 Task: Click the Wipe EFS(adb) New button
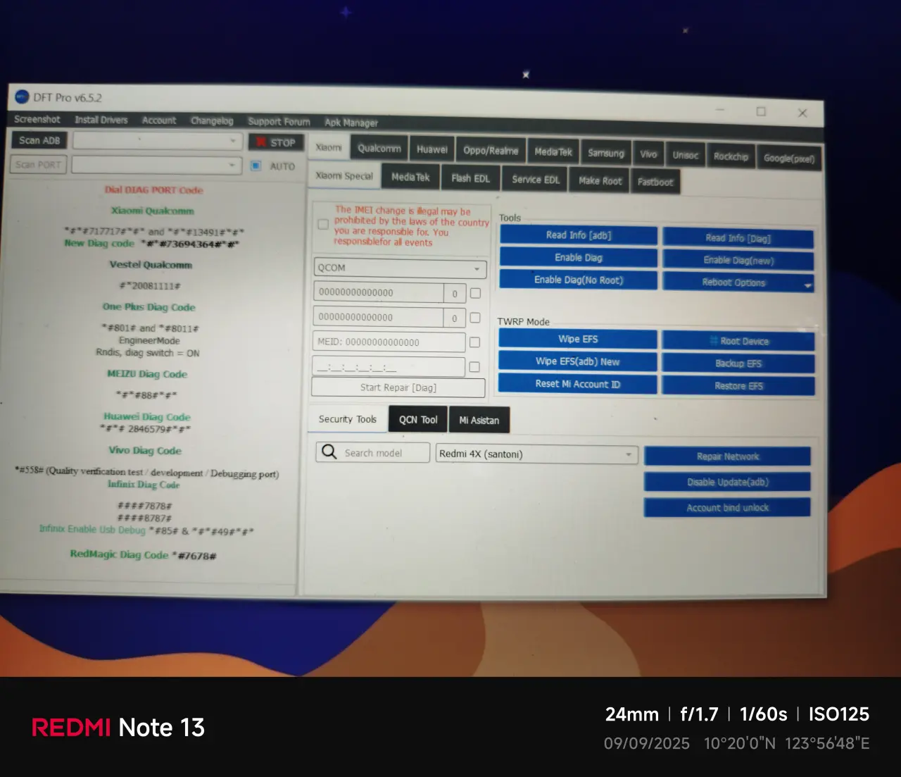[578, 361]
